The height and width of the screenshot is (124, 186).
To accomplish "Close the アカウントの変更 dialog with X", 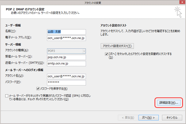I will click(x=182, y=2).
